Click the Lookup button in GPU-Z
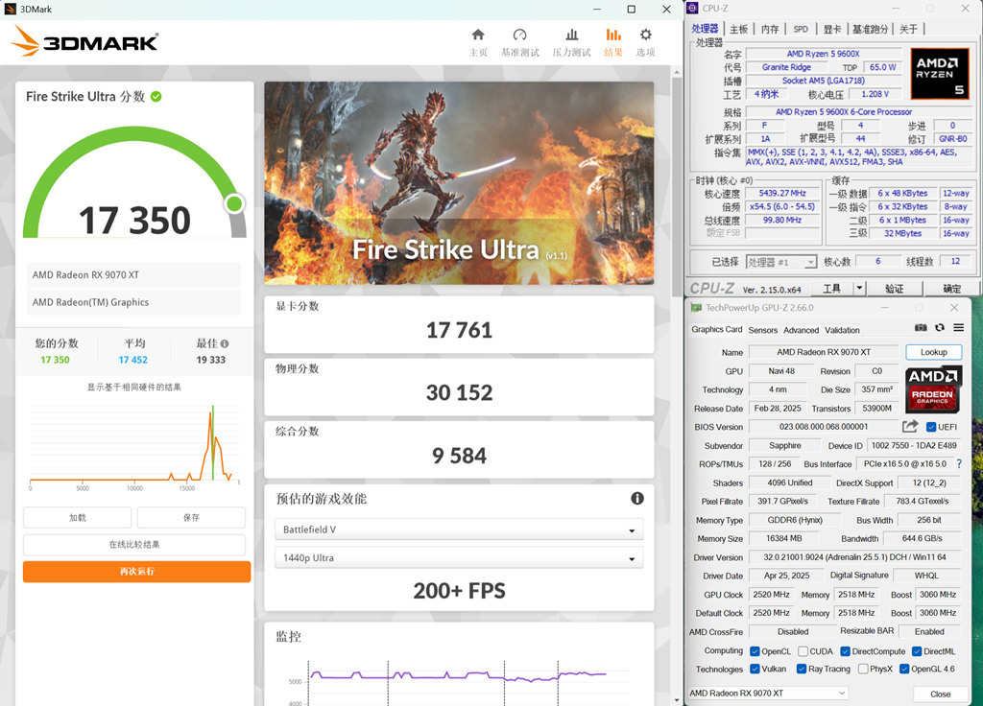 pyautogui.click(x=933, y=352)
